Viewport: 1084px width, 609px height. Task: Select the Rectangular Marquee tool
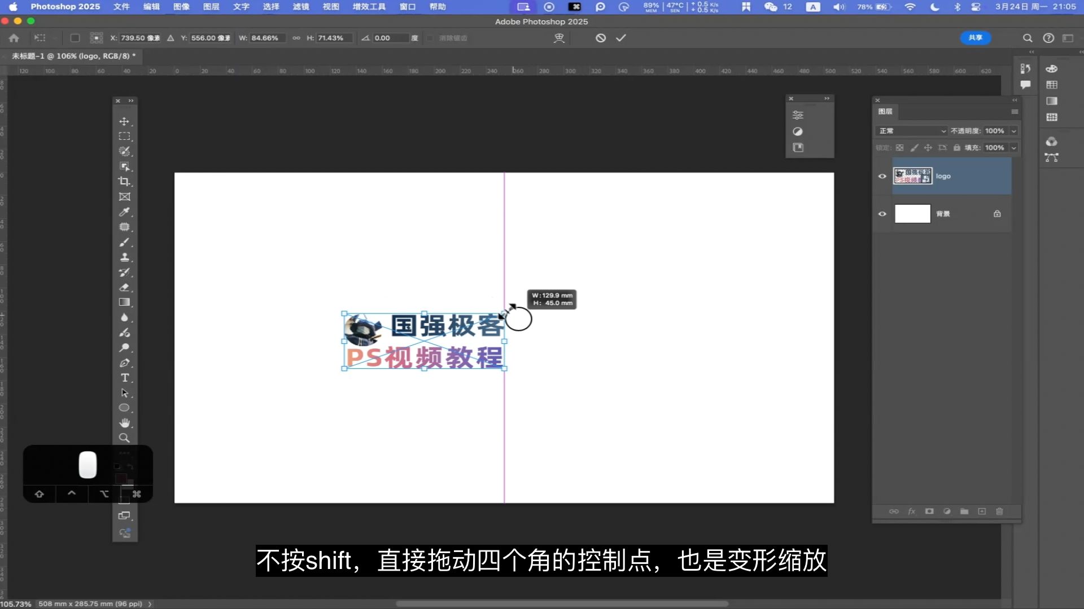tap(124, 136)
